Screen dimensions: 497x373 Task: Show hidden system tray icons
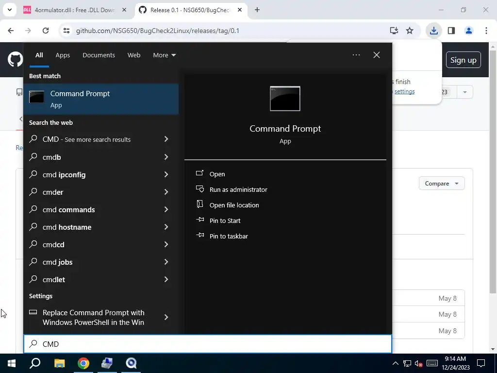pyautogui.click(x=395, y=363)
